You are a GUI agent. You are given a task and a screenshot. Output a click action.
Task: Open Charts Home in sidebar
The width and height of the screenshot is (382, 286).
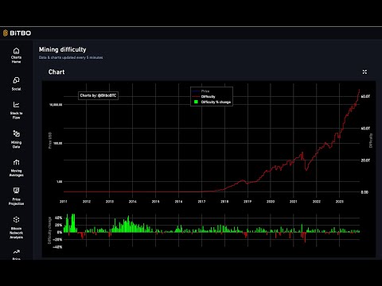16,56
